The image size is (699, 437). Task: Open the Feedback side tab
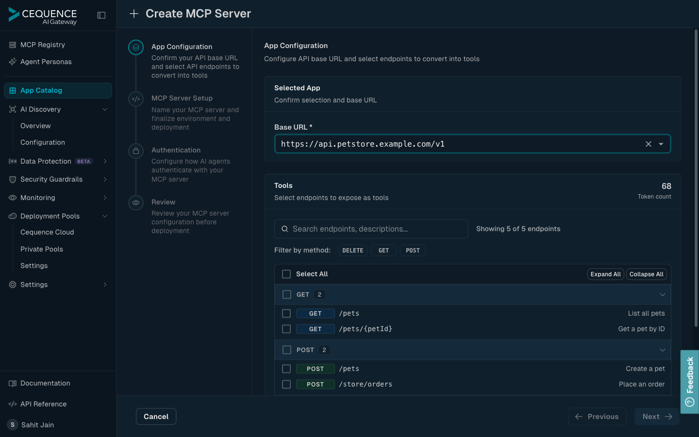click(689, 382)
